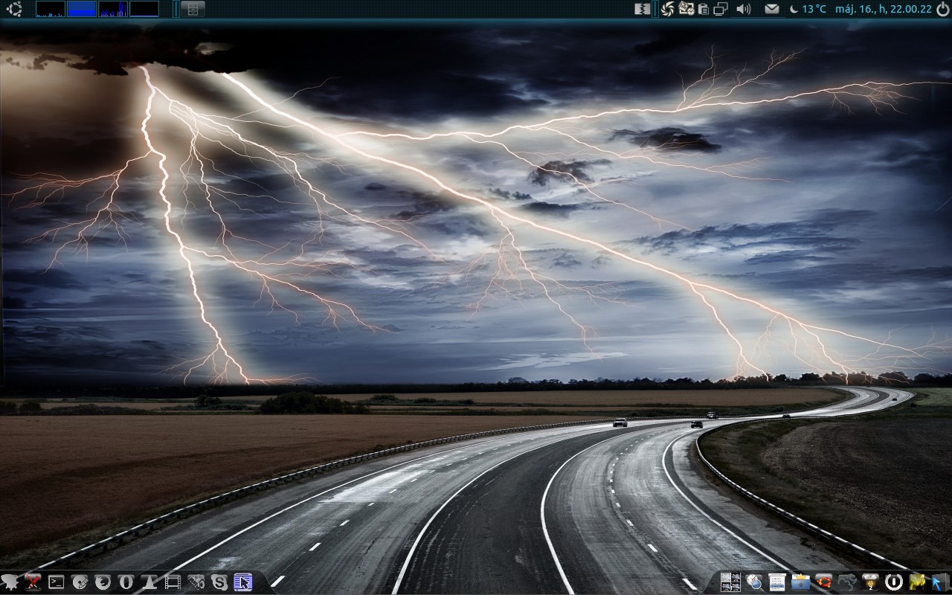Open the power session menu icon
Image resolution: width=952 pixels, height=595 pixels.
[942, 9]
